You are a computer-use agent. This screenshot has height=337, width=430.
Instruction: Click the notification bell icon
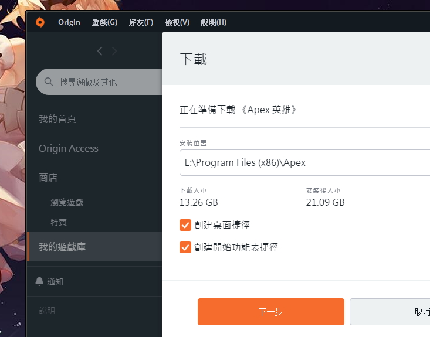[39, 281]
